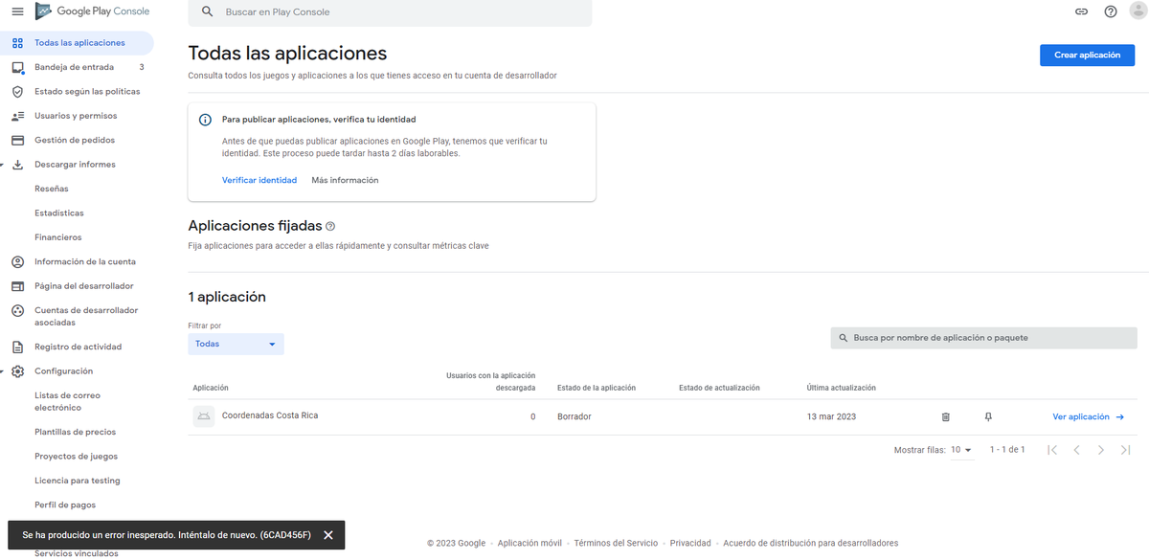Image resolution: width=1149 pixels, height=560 pixels.
Task: Click the Cuentas de desarrollador asociadas icon
Action: pos(17,311)
